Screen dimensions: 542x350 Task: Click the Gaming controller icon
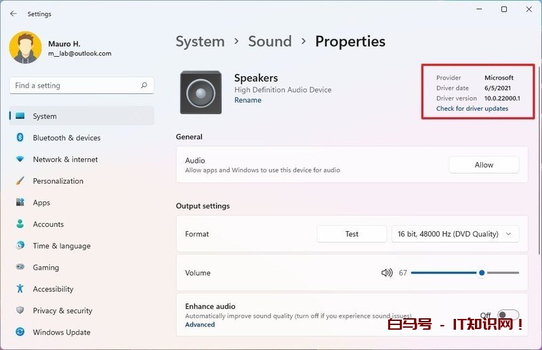coord(20,268)
